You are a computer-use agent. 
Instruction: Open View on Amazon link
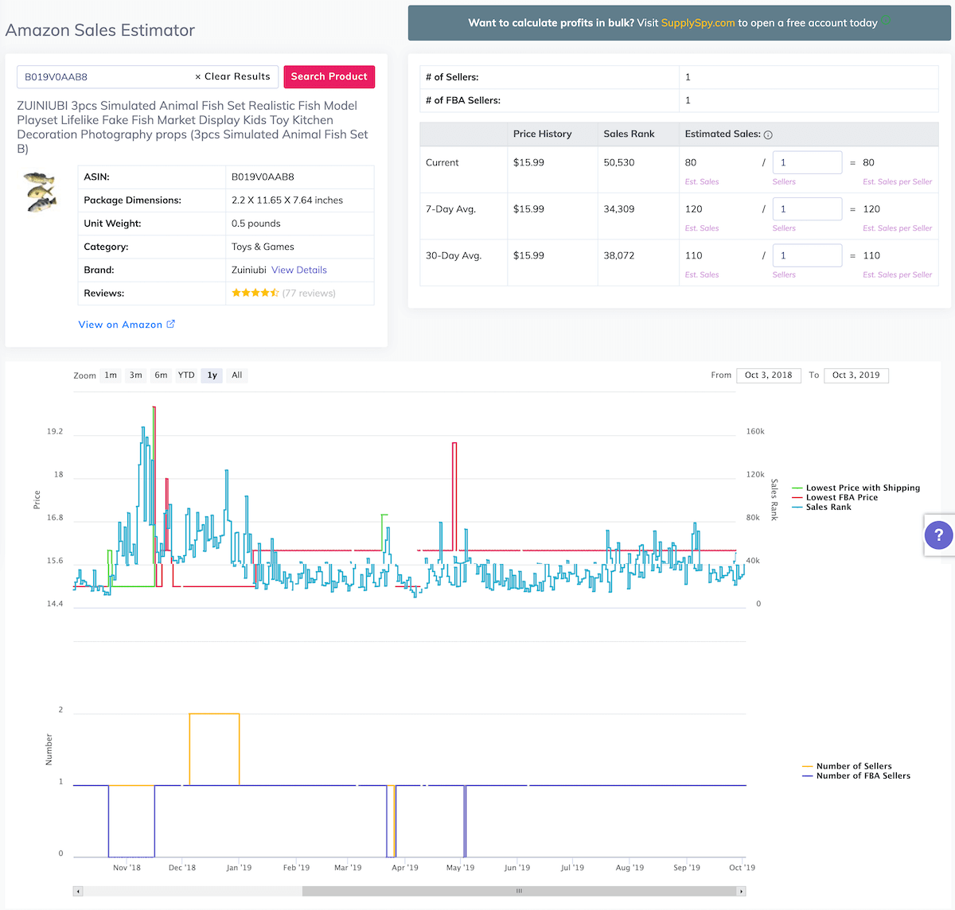120,325
